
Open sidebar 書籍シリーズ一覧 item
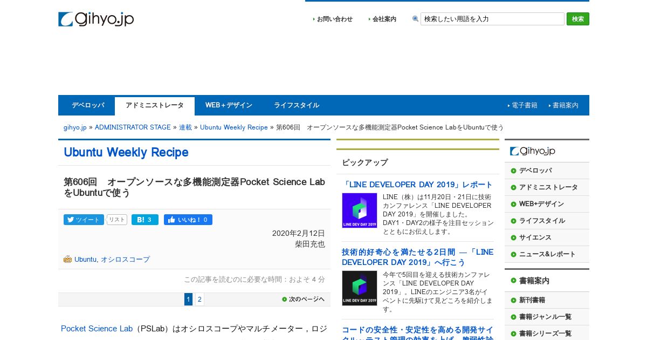pos(547,334)
